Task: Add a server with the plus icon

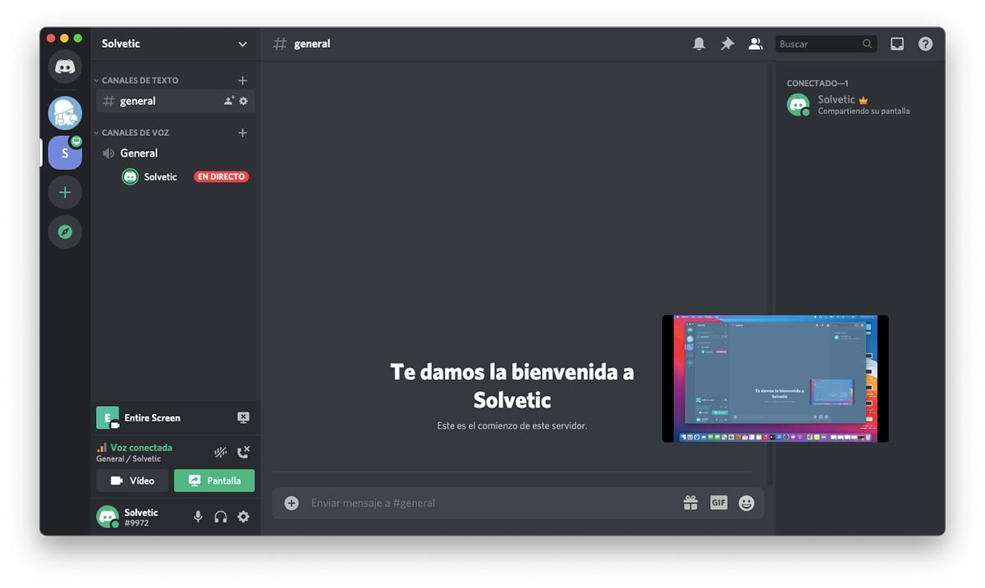Action: tap(65, 193)
